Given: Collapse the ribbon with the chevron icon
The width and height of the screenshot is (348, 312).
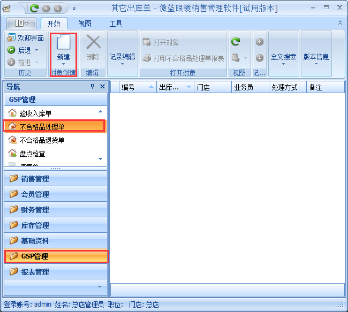Looking at the screenshot, I should click(x=340, y=23).
